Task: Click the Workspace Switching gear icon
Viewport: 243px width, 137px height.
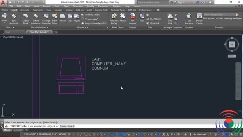Action: click(x=178, y=134)
